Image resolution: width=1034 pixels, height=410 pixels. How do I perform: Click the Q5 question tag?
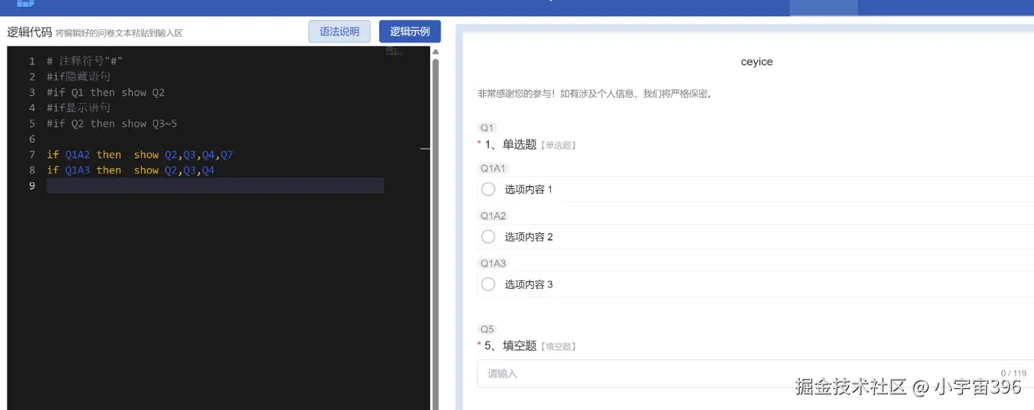click(x=488, y=329)
